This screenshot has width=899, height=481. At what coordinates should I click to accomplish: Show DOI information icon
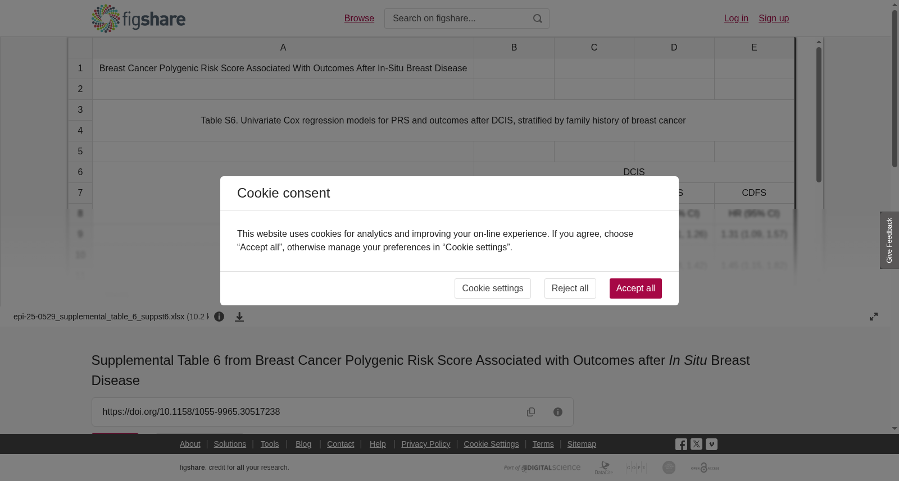point(558,412)
